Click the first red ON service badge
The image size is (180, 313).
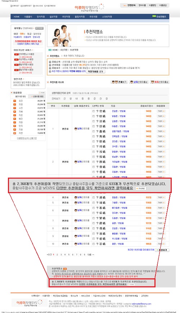point(16,54)
